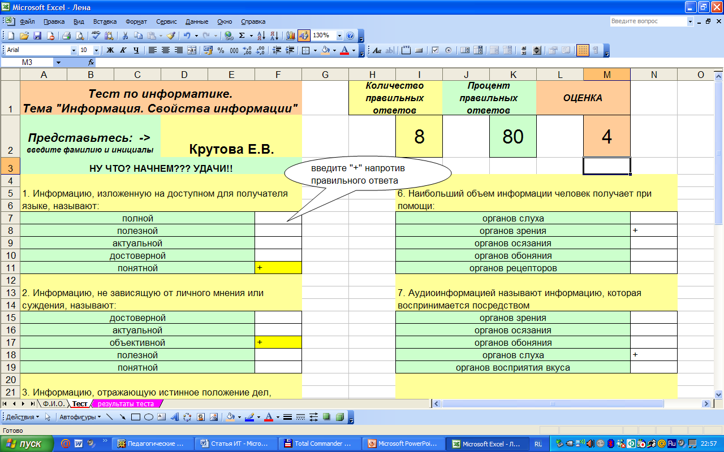Expand the Name Box dropdown next to M3
The image size is (724, 452).
(58, 62)
